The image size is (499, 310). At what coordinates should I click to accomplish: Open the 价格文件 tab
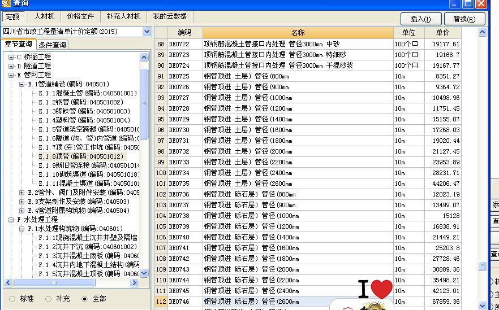[x=80, y=16]
